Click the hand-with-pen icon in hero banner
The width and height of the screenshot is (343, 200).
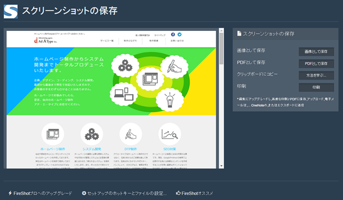[174, 67]
